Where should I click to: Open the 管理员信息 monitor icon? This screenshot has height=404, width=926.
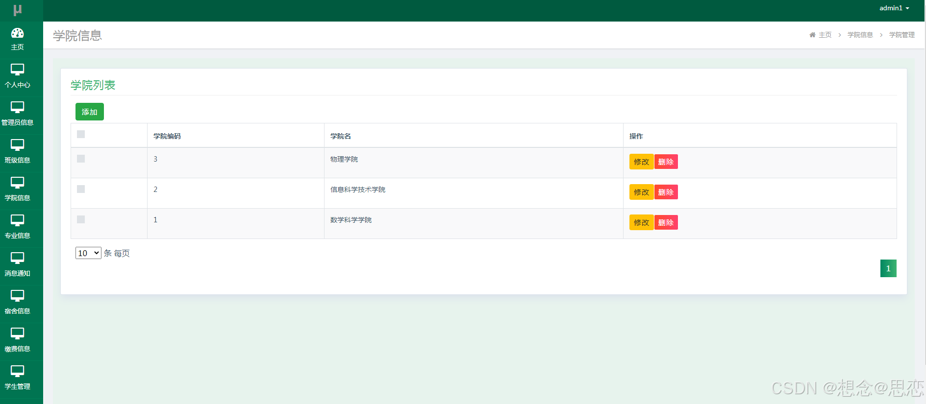tap(18, 107)
